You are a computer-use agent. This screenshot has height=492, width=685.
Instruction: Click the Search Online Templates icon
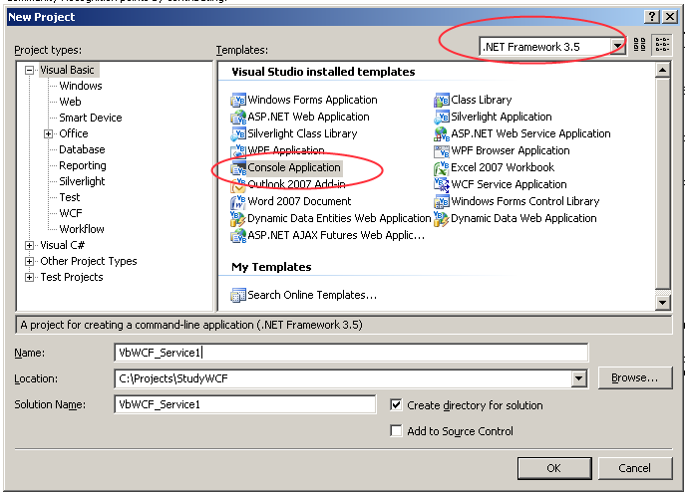click(238, 295)
